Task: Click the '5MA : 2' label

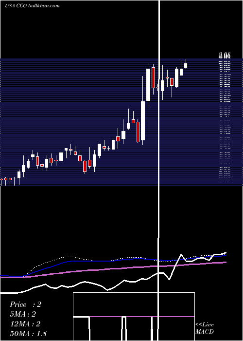Action: [x=23, y=314]
